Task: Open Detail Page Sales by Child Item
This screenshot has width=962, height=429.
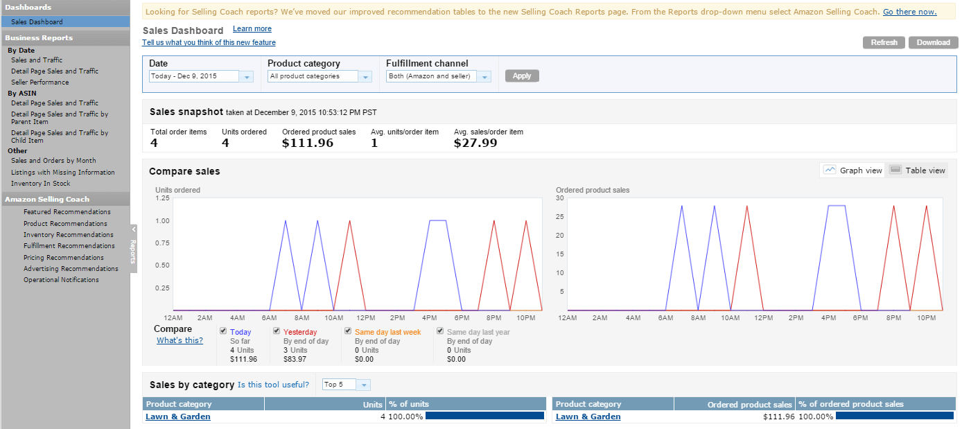Action: pyautogui.click(x=60, y=137)
